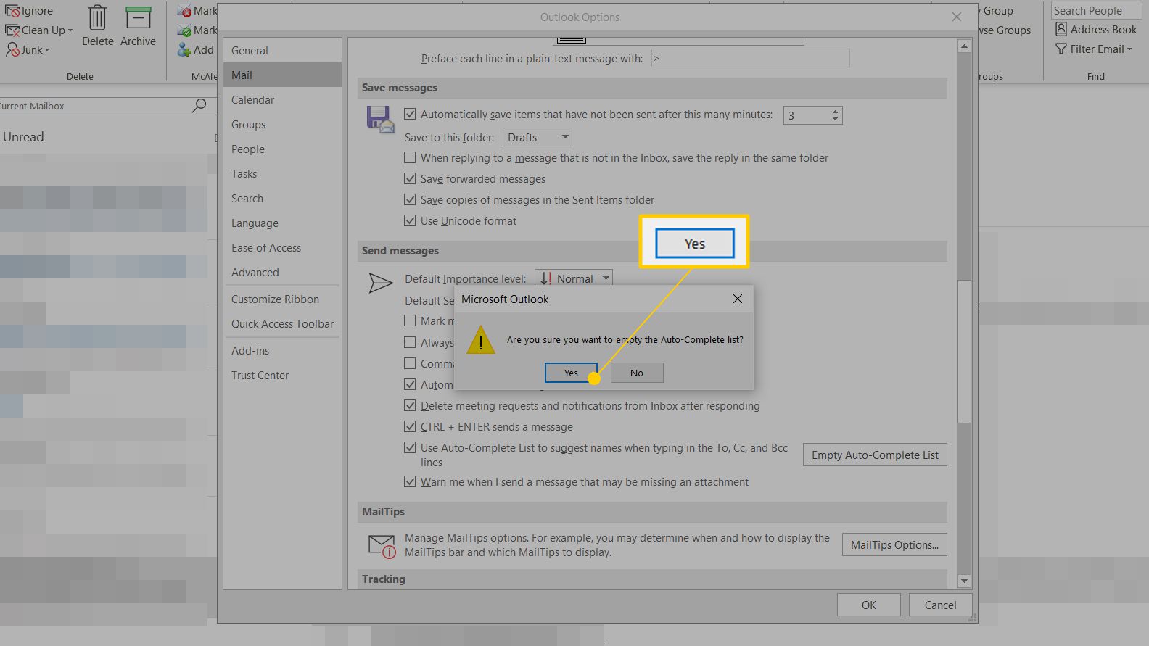
Task: Toggle Use Unicode format checkbox
Action: 410,220
